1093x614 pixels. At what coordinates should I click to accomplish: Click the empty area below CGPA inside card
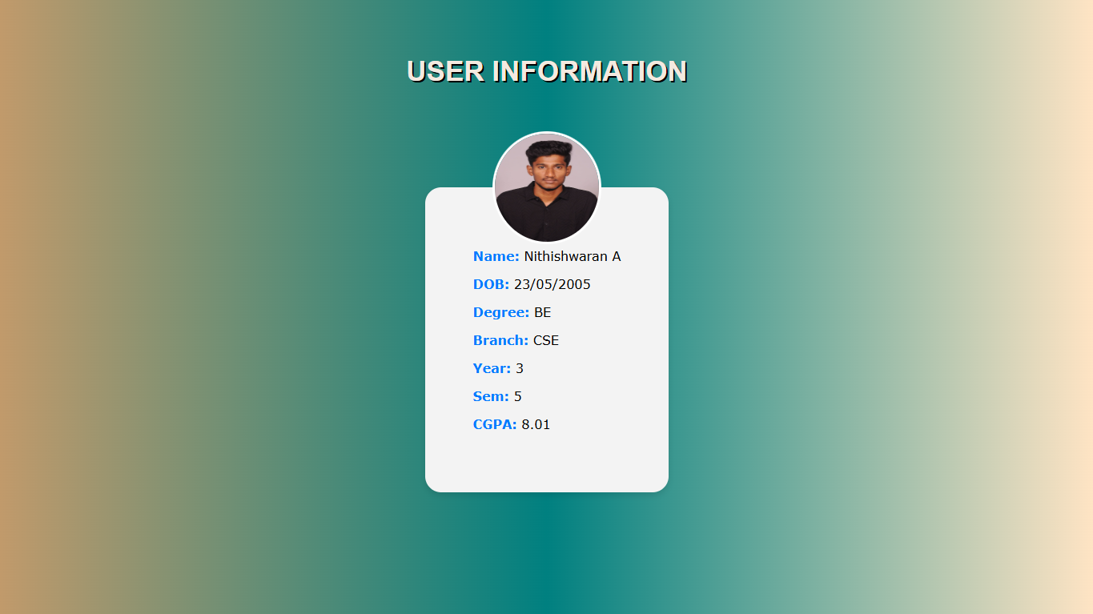click(x=546, y=460)
